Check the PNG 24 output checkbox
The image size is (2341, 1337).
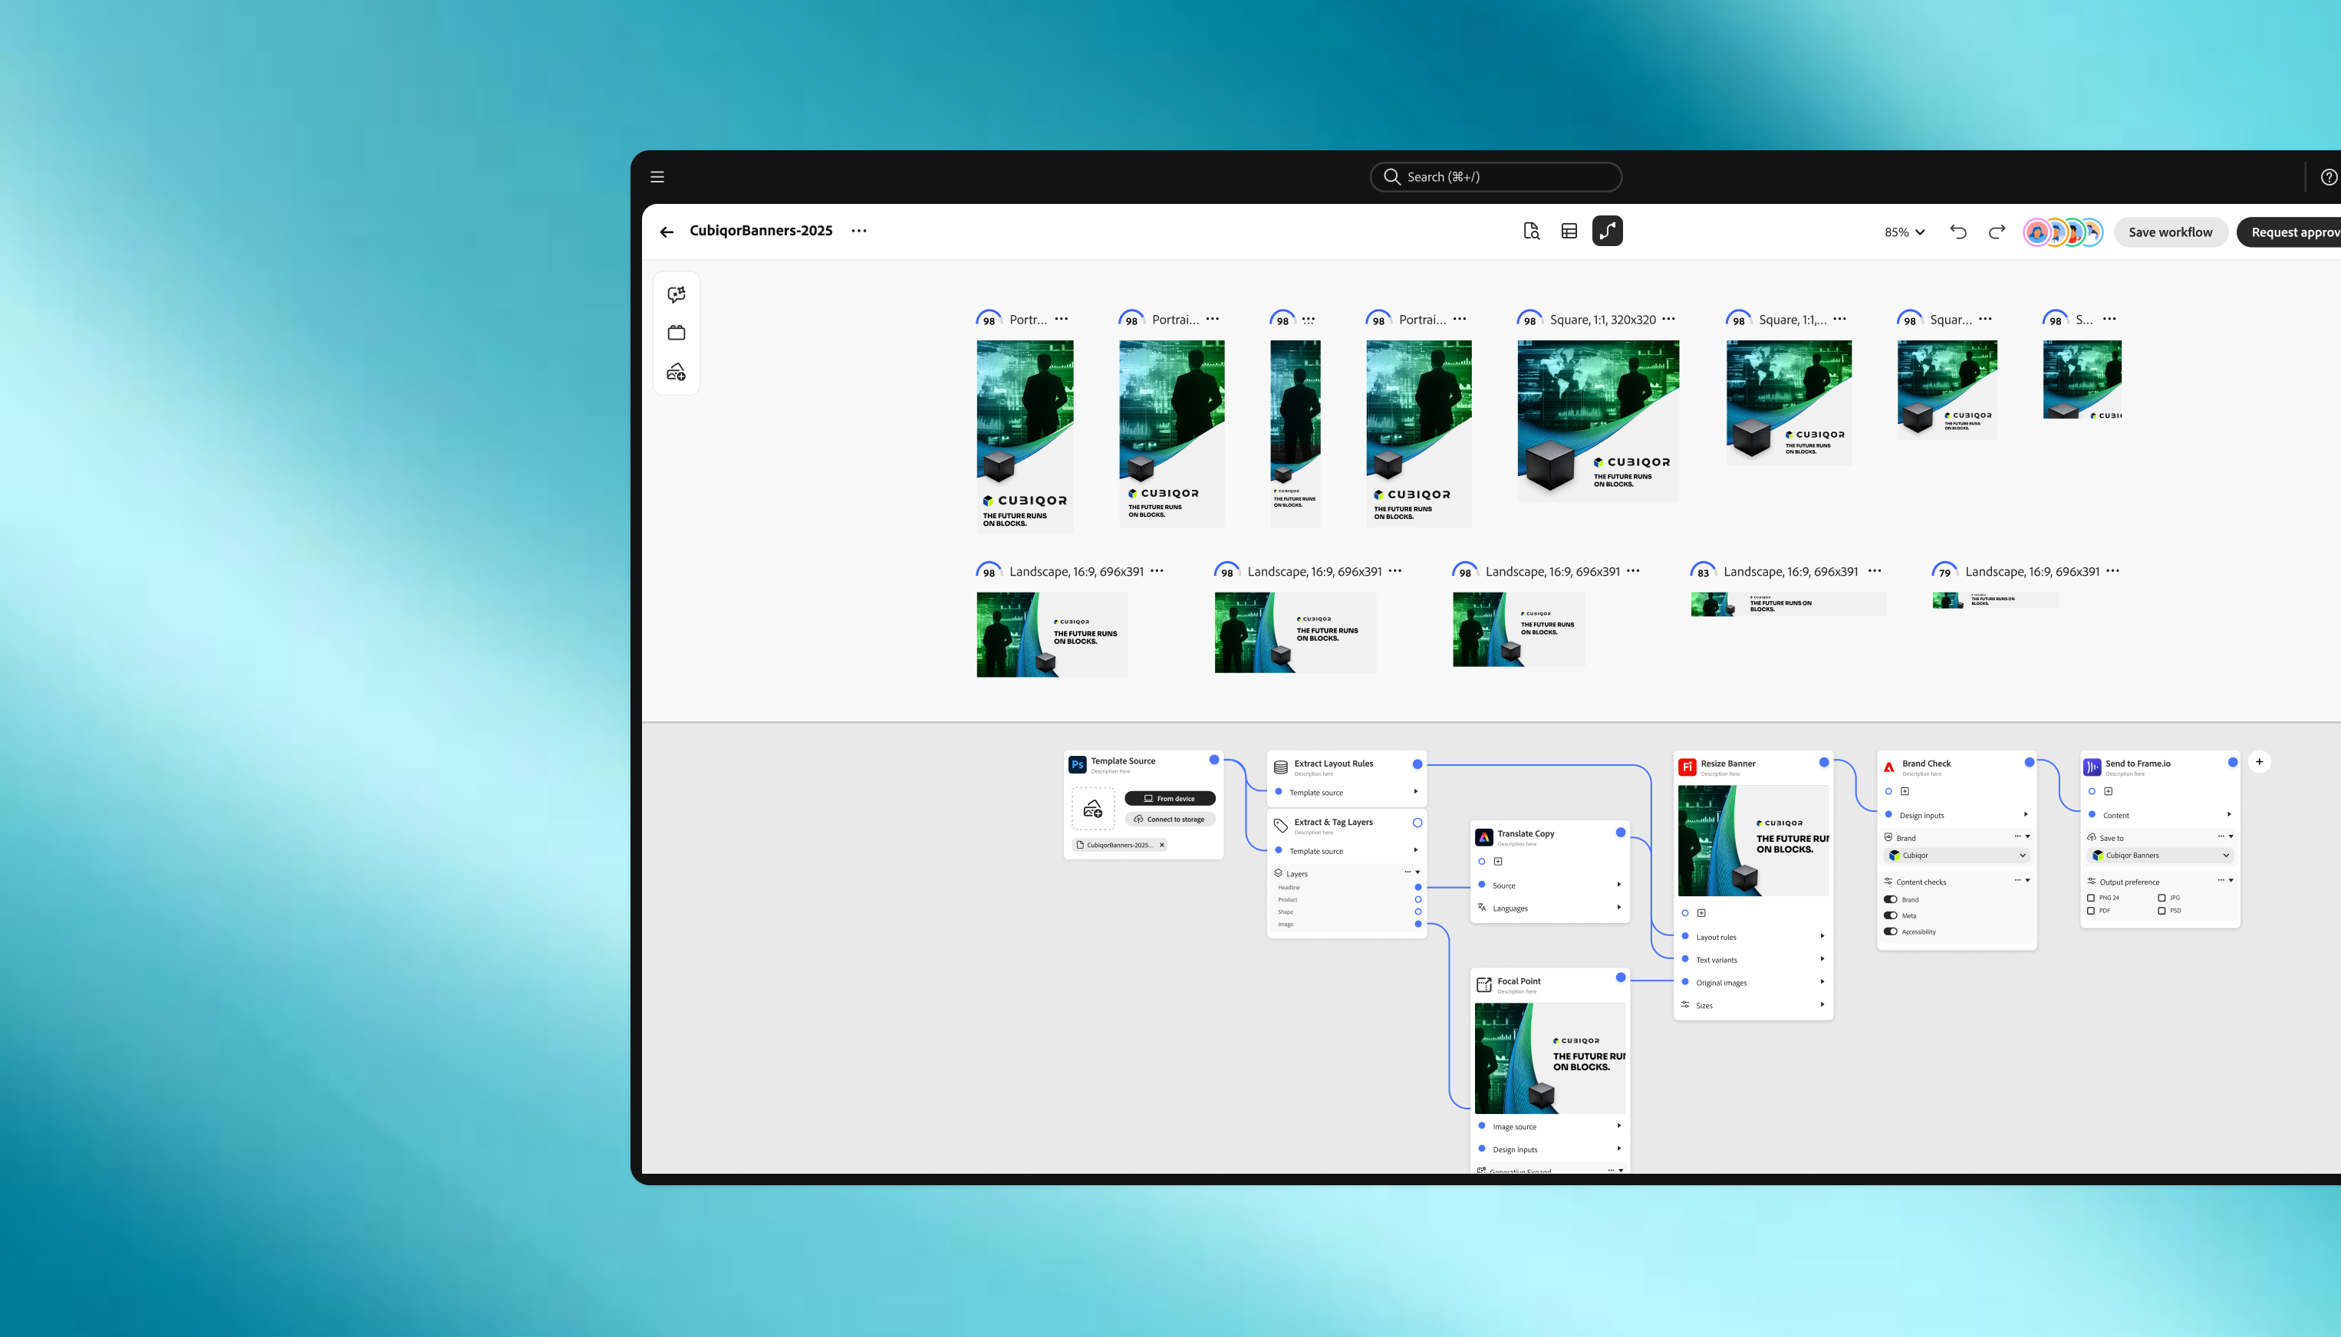(2091, 898)
